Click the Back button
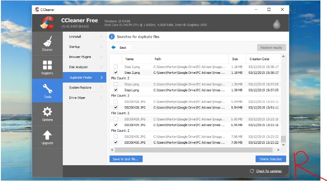This screenshot has height=181, width=327. point(120,47)
